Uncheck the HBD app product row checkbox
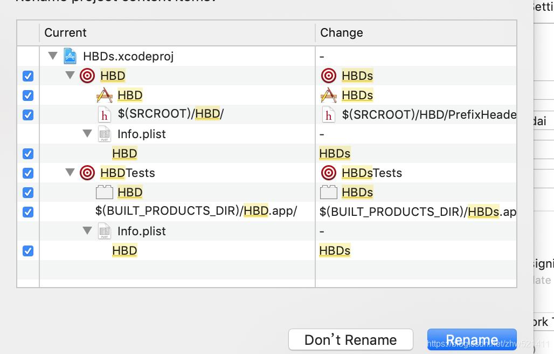554x354 pixels. (28, 96)
